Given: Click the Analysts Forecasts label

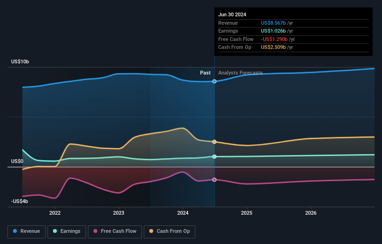Looking at the screenshot, I should 240,73.
